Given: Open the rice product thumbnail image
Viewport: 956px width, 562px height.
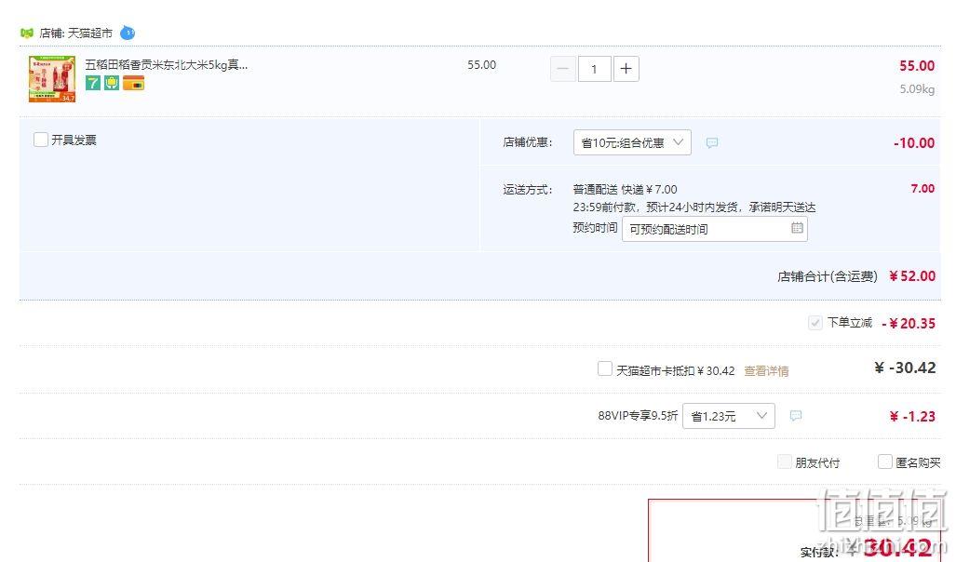Looking at the screenshot, I should point(52,79).
